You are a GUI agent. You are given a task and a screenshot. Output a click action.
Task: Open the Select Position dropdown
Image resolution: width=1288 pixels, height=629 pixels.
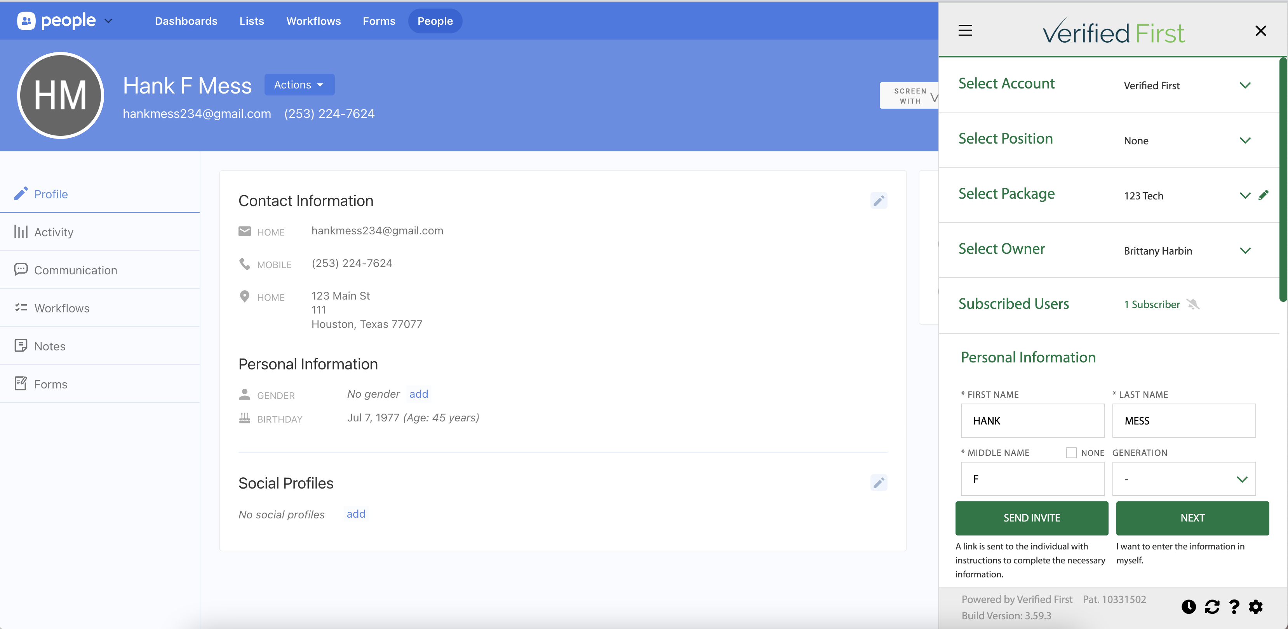1245,140
